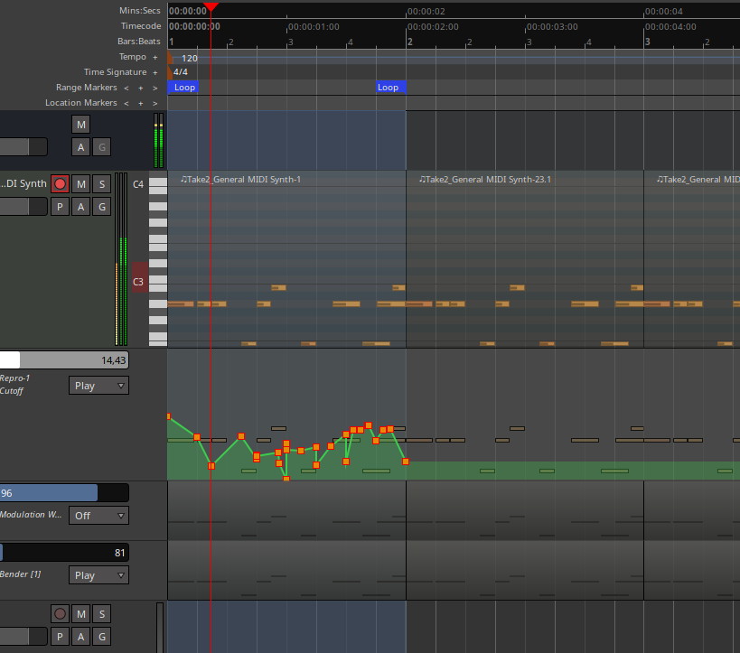Open Bender automation mode dropdown

pos(98,575)
